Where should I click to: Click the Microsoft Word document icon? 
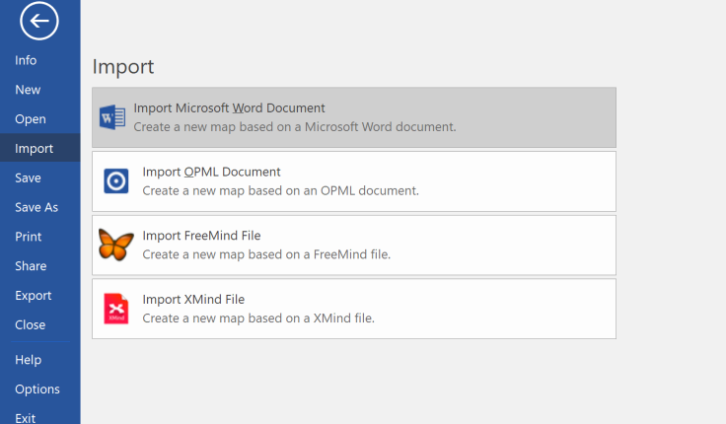pos(112,118)
